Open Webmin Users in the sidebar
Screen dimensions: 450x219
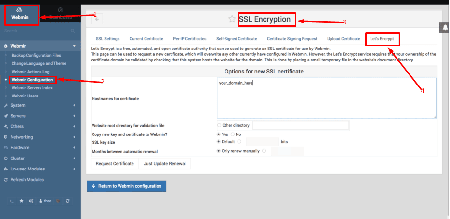(x=25, y=96)
